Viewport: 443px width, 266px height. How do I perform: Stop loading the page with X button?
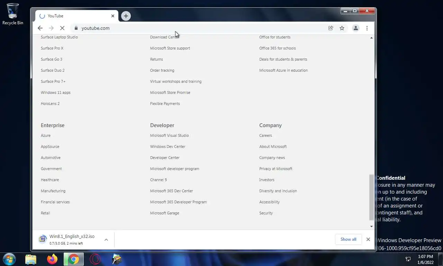(62, 28)
